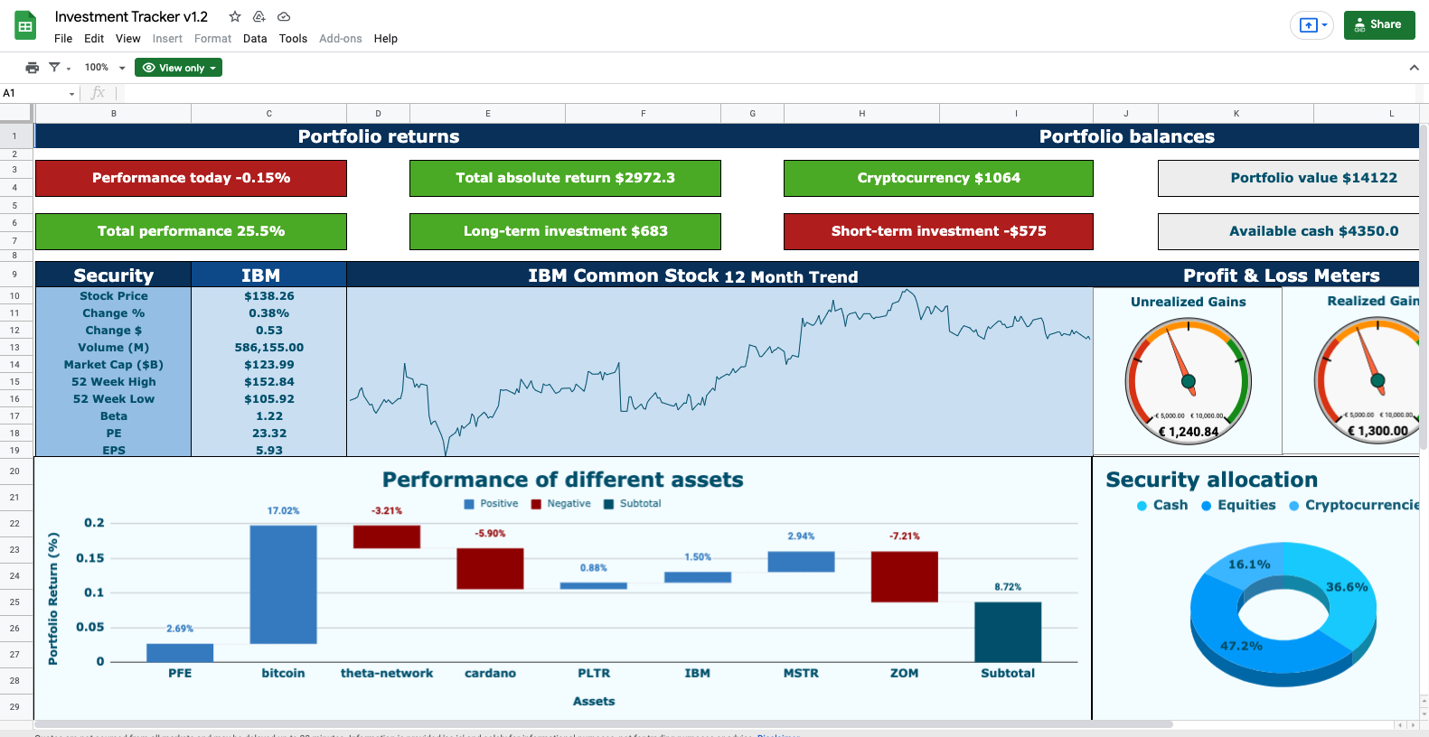Click the Performance today -0.15% cell
Screen dimensions: 1429x737
tap(191, 178)
